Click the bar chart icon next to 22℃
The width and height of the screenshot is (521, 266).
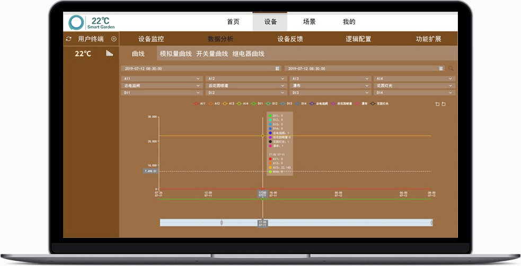tap(109, 54)
